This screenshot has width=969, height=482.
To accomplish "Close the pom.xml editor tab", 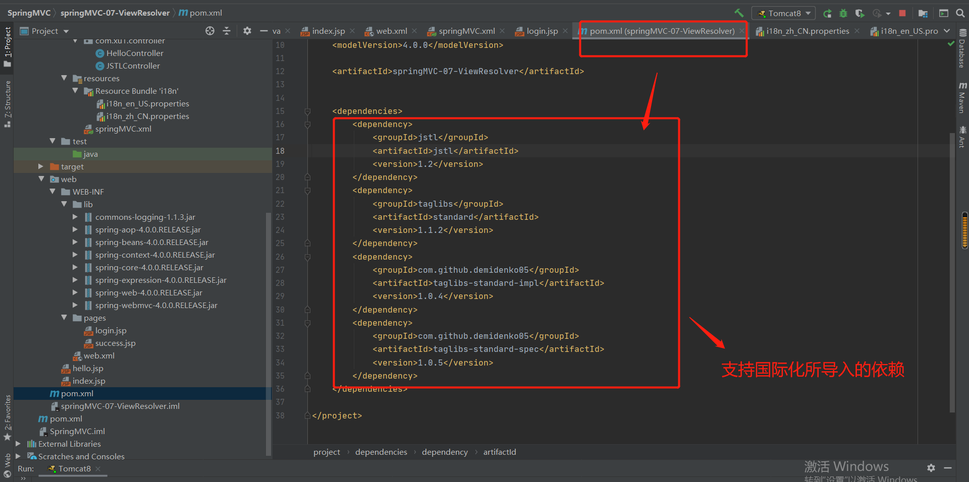I will pos(741,31).
